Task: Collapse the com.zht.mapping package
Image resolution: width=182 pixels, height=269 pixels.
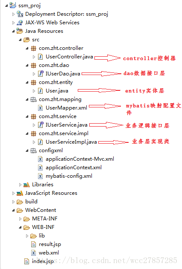Action: pos(27,99)
